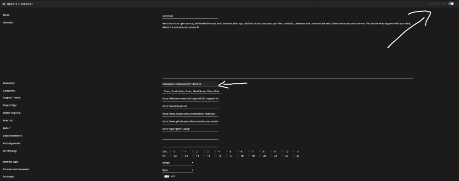Image resolution: width=459 pixels, height=181 pixels.
Task: Open the Console shell command Bash dropdown
Action: pyautogui.click(x=178, y=170)
